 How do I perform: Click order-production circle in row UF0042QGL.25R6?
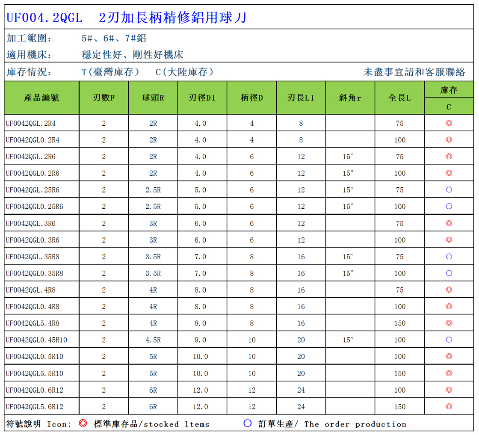[449, 190]
